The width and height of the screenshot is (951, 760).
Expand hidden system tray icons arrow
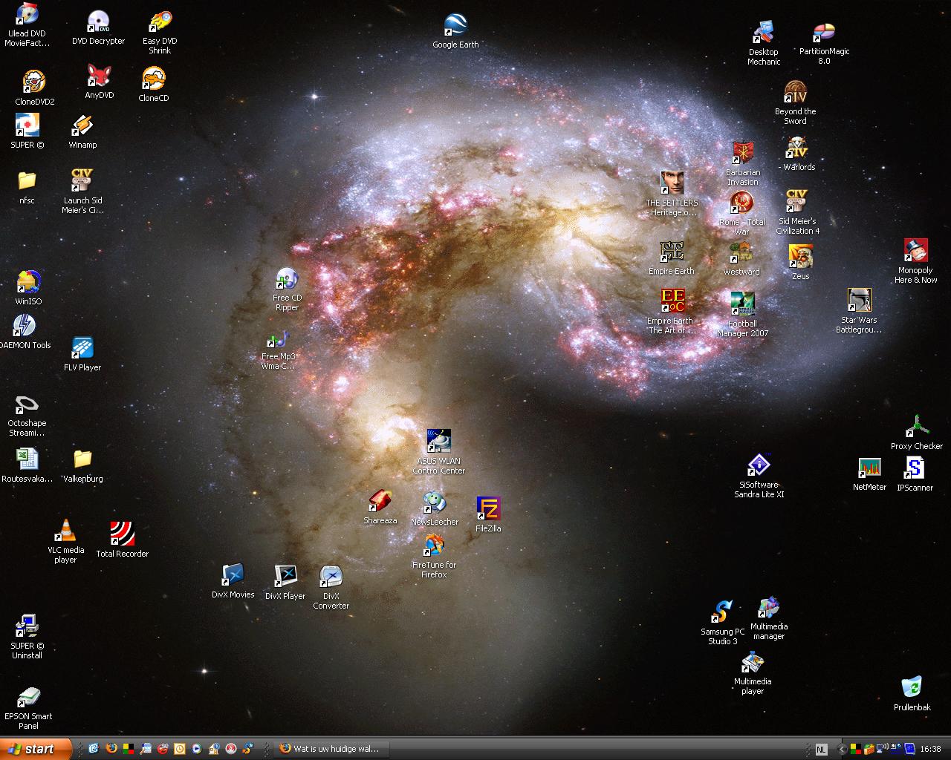click(x=842, y=750)
